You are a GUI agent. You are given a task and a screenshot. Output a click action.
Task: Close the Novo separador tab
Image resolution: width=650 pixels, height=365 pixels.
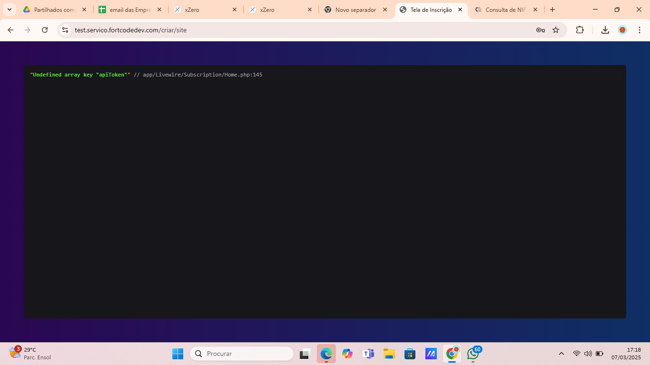385,10
